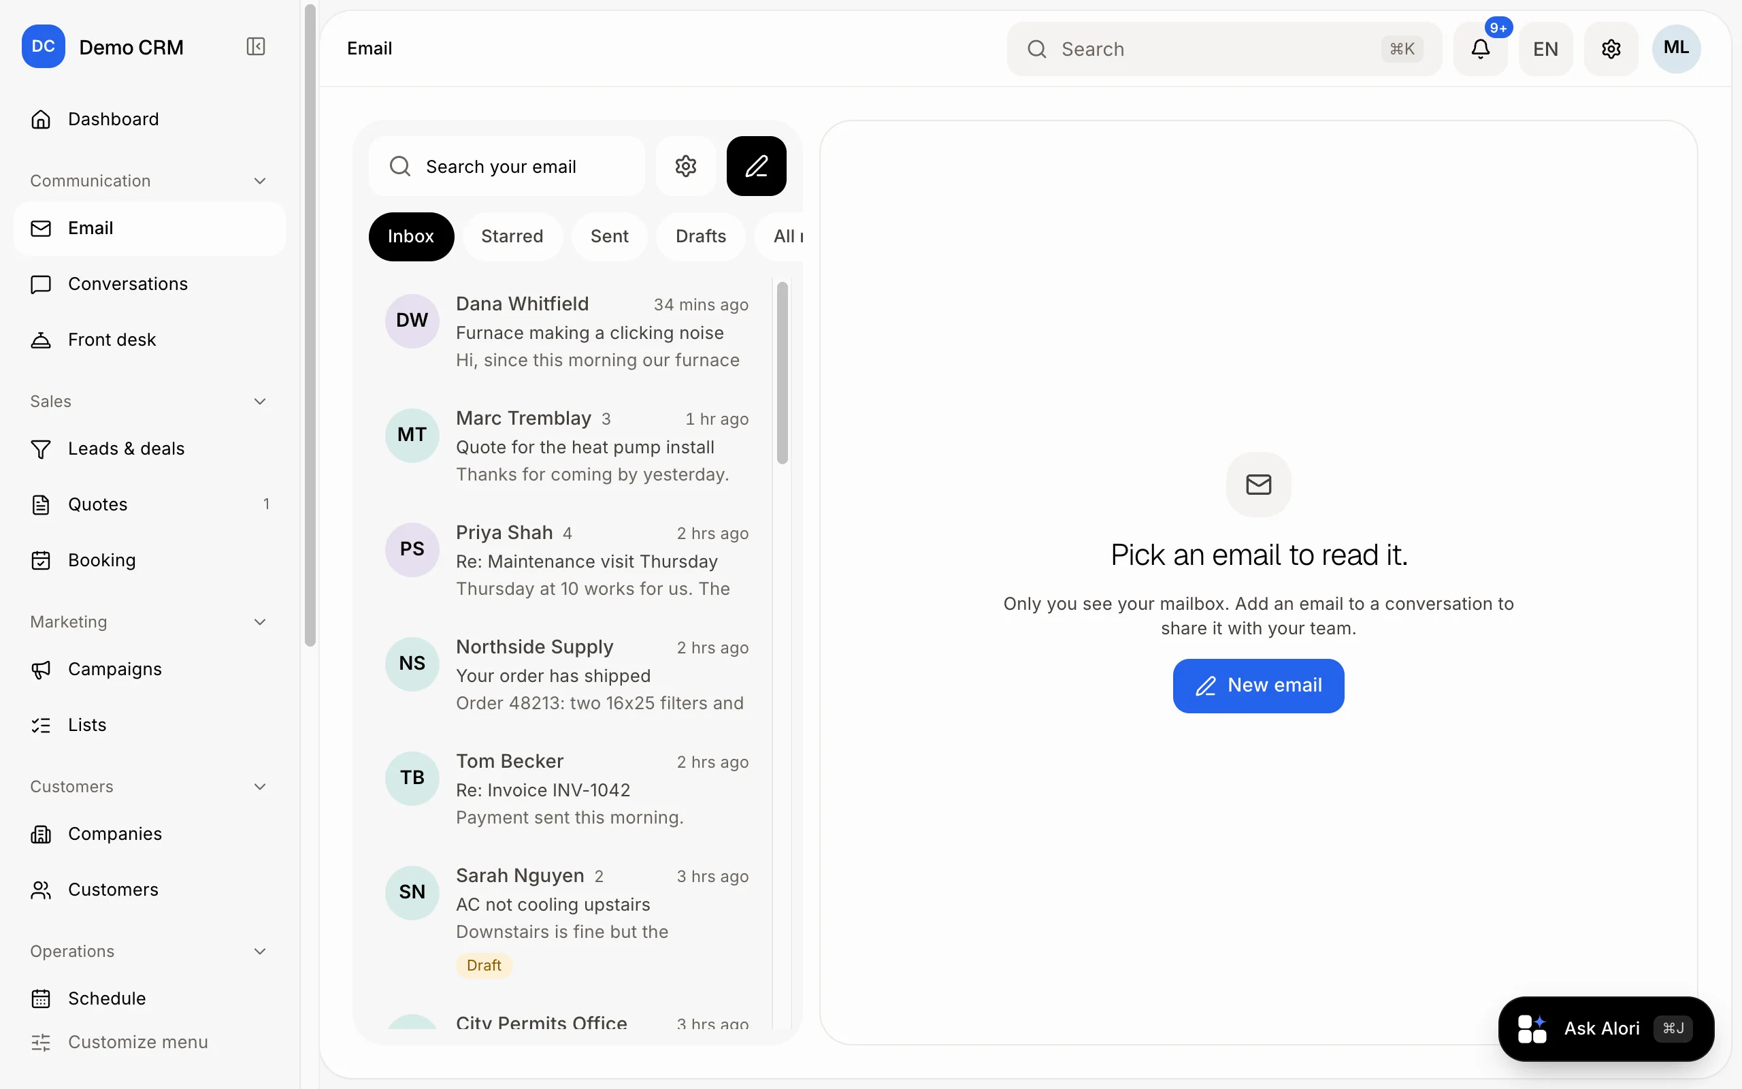Open global settings gear in top bar

pyautogui.click(x=1611, y=49)
